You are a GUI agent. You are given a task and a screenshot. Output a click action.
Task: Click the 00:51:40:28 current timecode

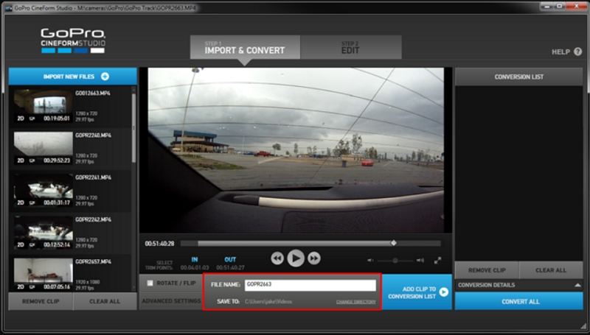pos(159,244)
